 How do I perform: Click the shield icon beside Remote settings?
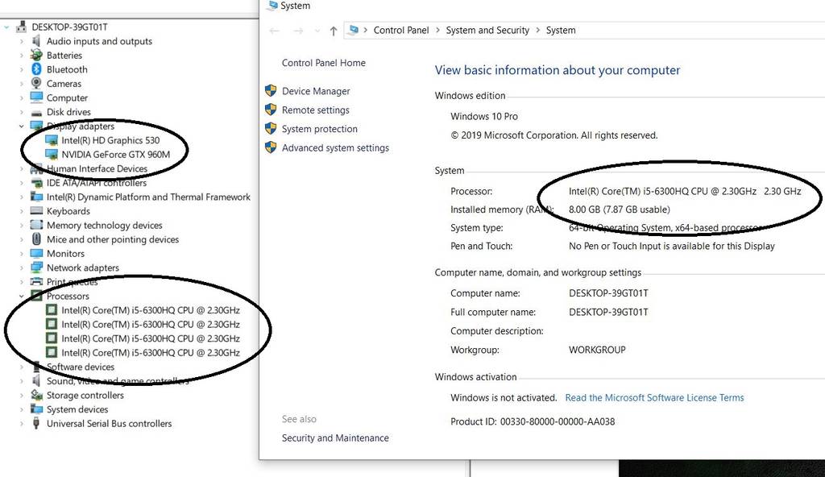[x=271, y=110]
